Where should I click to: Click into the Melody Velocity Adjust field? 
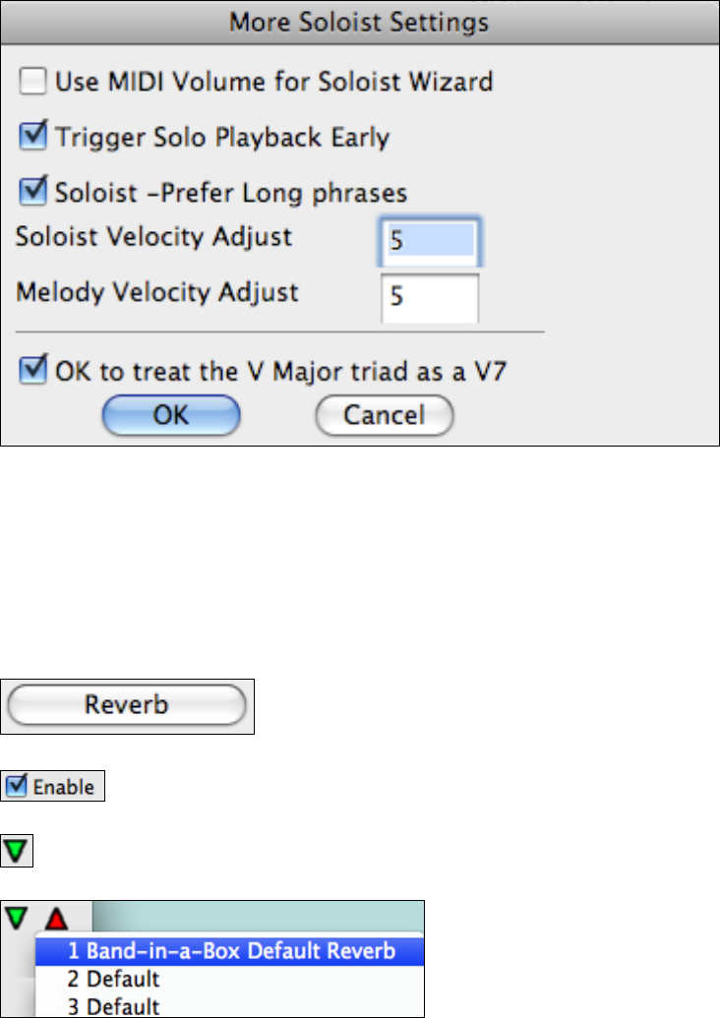pos(429,297)
